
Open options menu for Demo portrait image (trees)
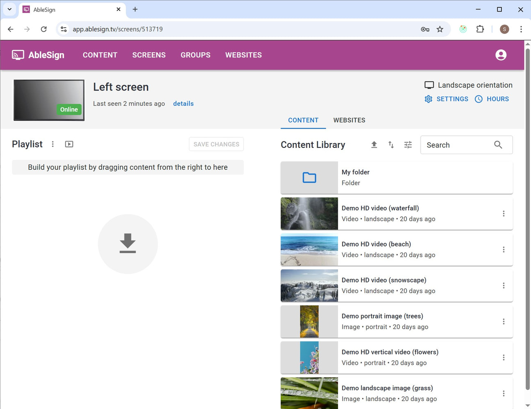pos(504,322)
